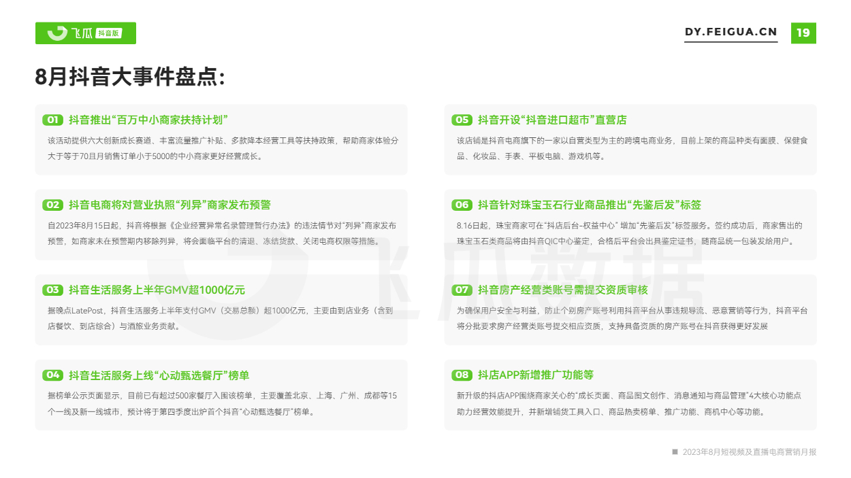Screen dimensions: 851x478
Task: Click the line starting 店餐饮、到店综合
Action: click(x=114, y=326)
